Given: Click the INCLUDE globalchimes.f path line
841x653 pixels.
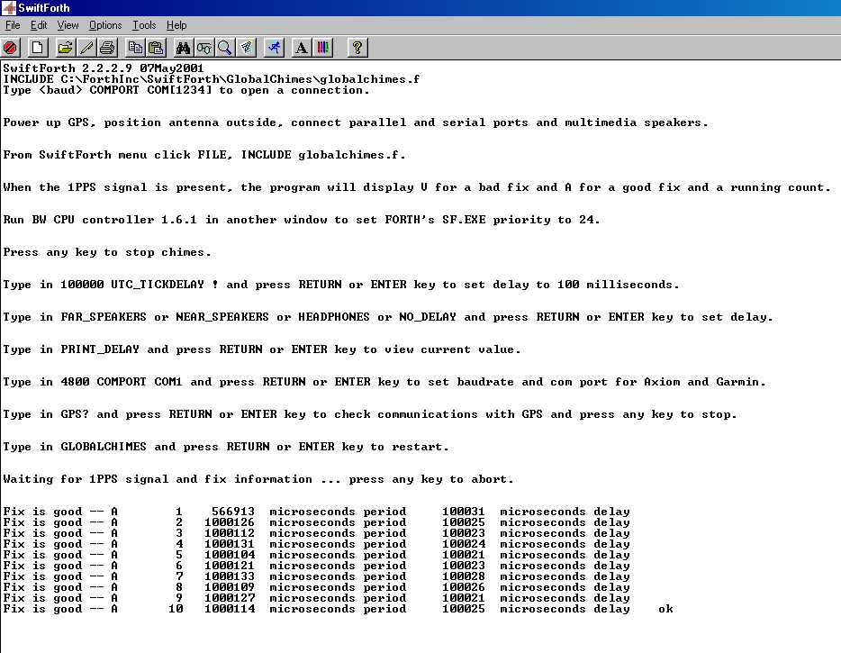Looking at the screenshot, I should coord(212,79).
